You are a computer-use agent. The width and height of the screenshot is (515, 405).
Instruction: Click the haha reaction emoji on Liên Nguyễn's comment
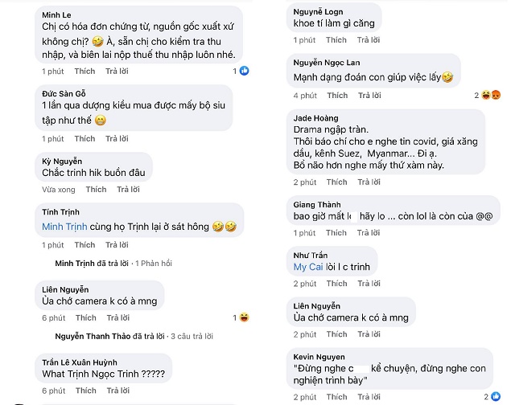click(245, 317)
